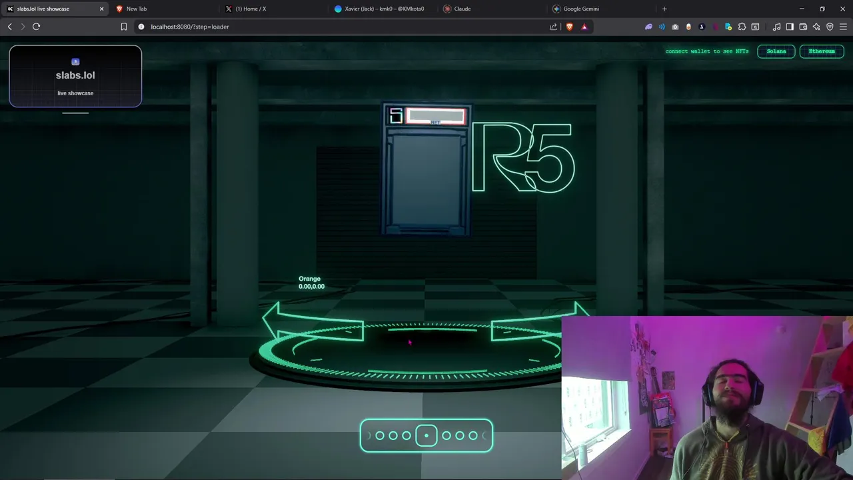Select the center selected pager indicator
The image size is (853, 480).
(x=426, y=435)
